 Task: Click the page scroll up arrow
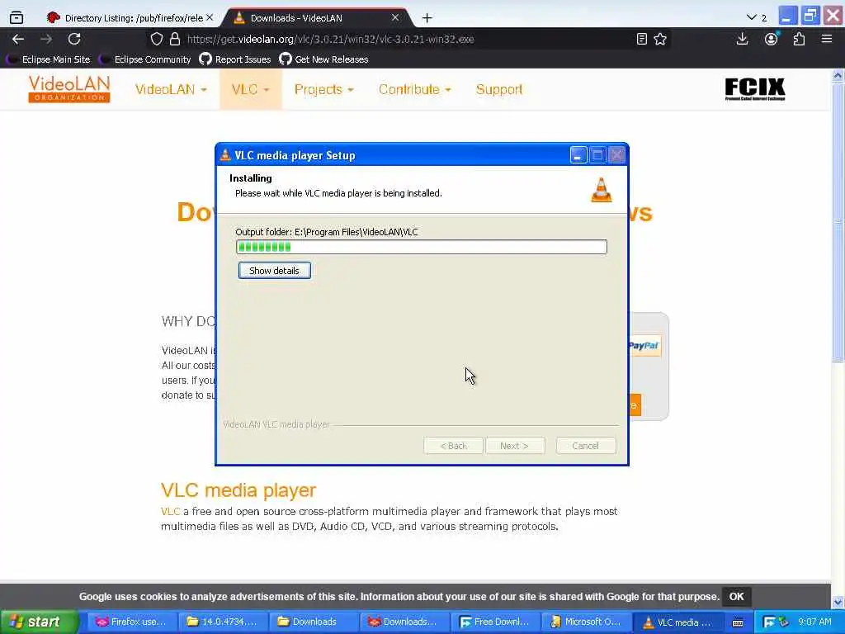pos(838,75)
